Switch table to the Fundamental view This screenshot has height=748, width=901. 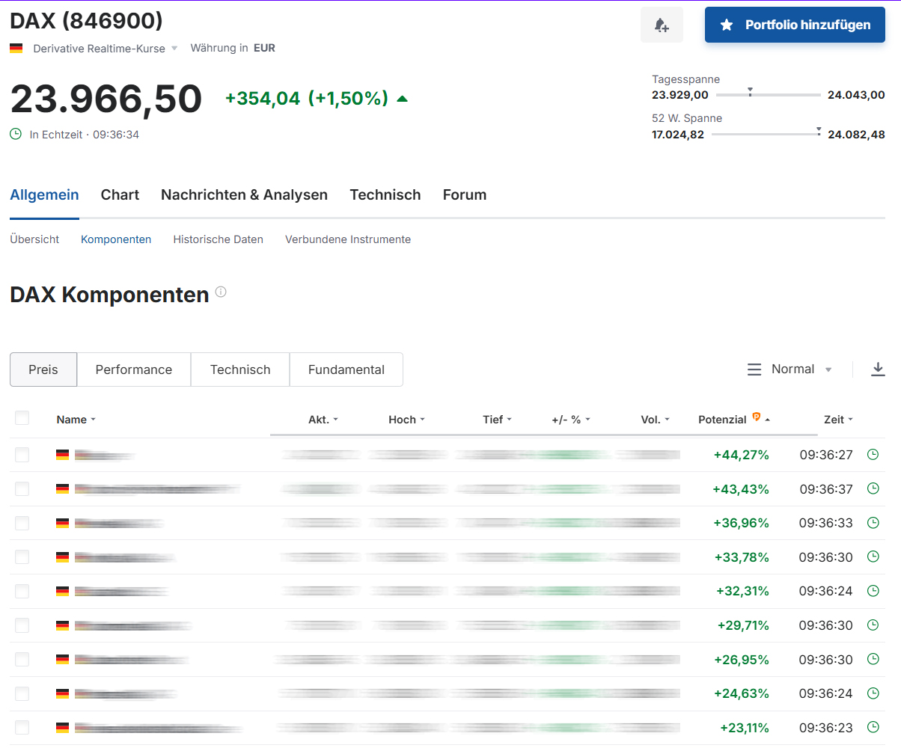[x=346, y=370]
